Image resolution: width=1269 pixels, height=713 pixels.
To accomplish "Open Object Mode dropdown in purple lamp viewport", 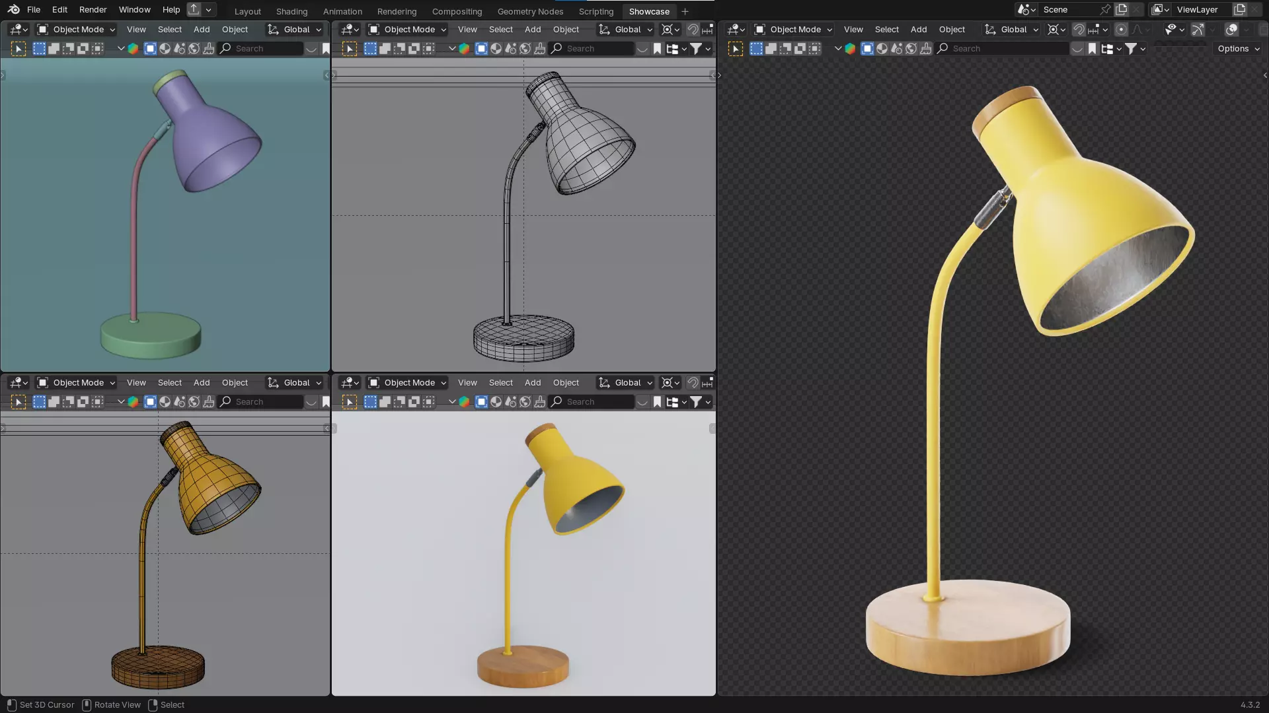I will 77,29.
